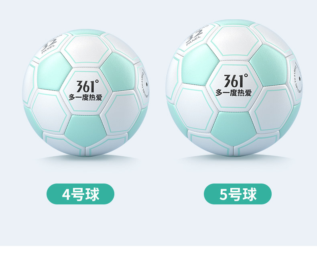Click the circular stamp on the right ball's edge
This screenshot has width=317, height=253.
pos(297,79)
